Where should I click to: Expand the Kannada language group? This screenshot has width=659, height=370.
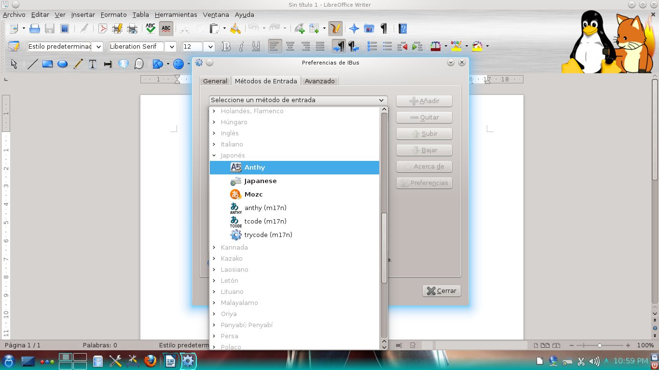pyautogui.click(x=214, y=248)
